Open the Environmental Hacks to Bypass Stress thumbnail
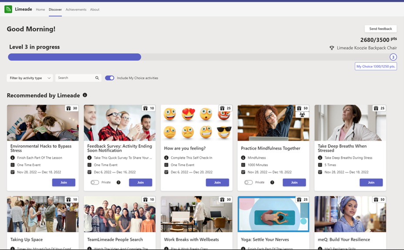404x250 pixels. tap(43, 123)
